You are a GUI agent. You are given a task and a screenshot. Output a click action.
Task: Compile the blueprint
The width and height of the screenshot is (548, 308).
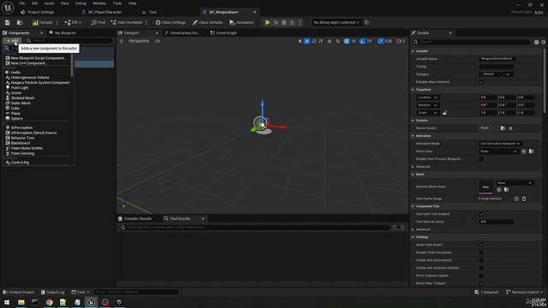click(x=42, y=22)
